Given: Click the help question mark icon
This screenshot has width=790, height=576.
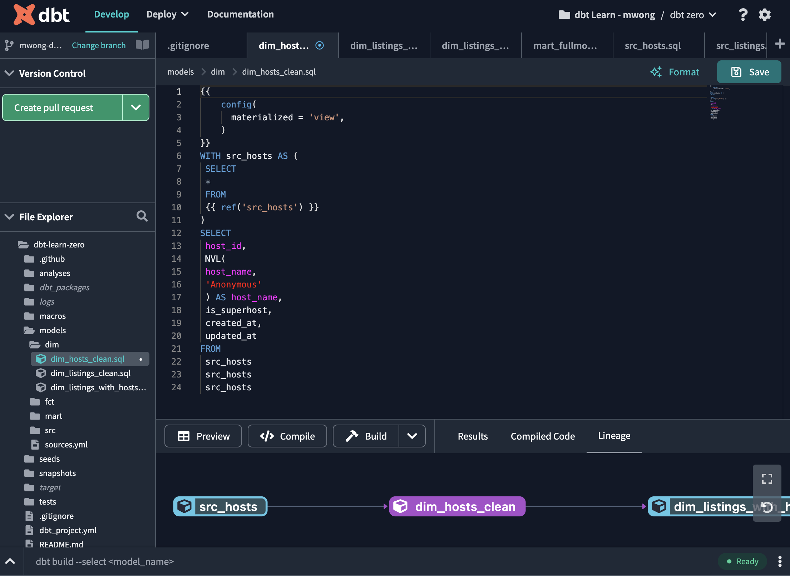Looking at the screenshot, I should pyautogui.click(x=743, y=14).
